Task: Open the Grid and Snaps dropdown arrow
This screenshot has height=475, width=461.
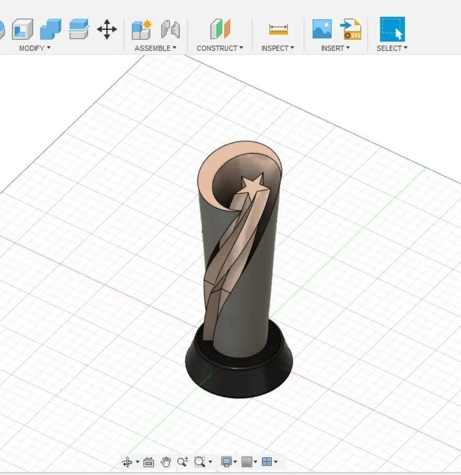Action: pyautogui.click(x=255, y=462)
